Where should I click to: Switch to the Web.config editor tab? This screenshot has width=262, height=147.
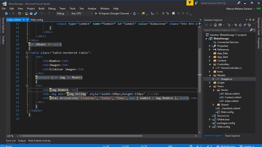(x=36, y=20)
